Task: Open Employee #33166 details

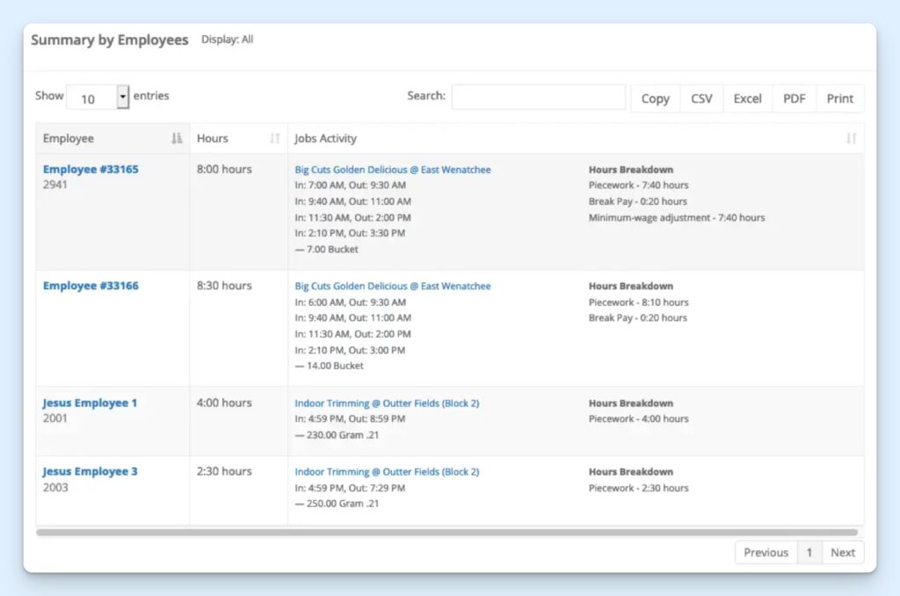Action: tap(91, 286)
